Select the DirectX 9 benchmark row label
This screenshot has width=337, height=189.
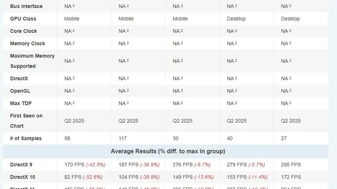tap(21, 165)
